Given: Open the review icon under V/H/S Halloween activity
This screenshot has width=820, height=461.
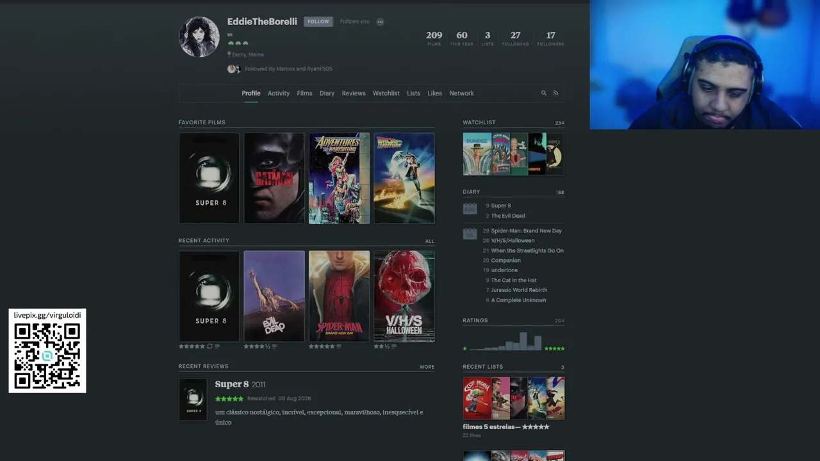Looking at the screenshot, I should tap(393, 346).
